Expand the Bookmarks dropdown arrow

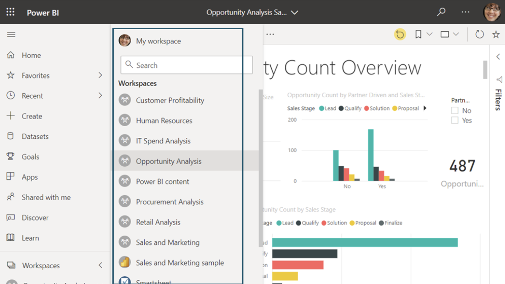coord(429,34)
